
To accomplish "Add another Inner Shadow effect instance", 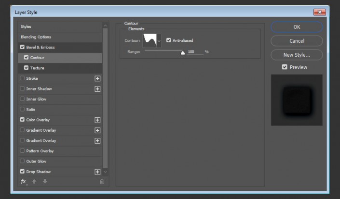I will click(x=97, y=89).
